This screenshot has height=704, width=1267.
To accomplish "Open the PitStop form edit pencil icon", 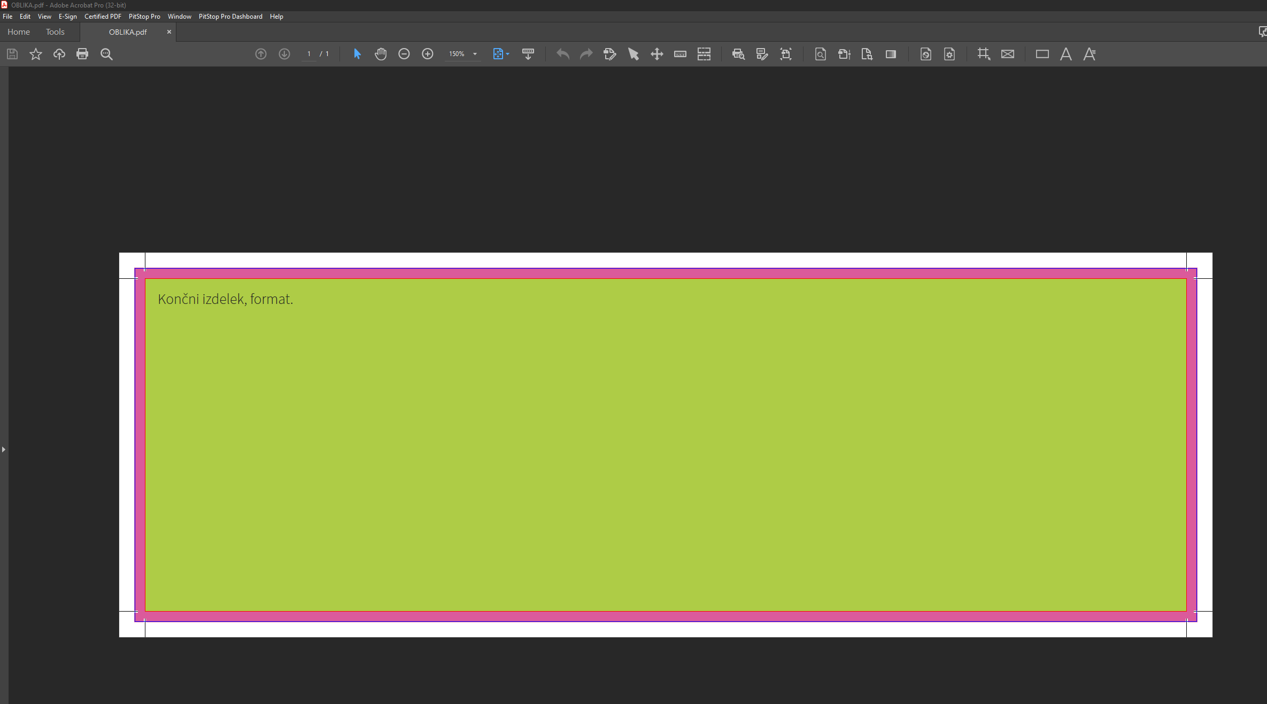I will point(762,54).
